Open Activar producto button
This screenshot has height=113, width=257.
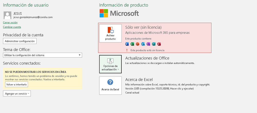point(110,33)
